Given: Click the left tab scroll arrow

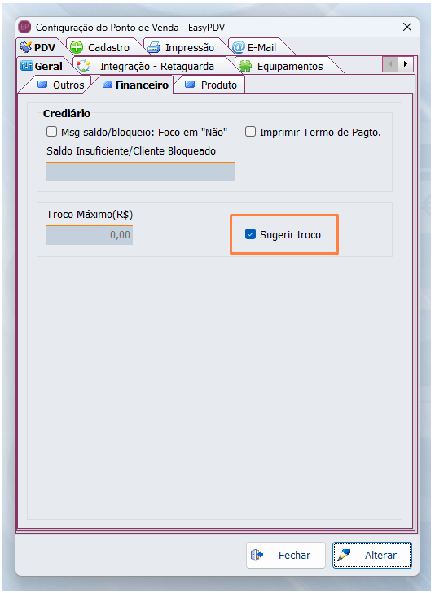Looking at the screenshot, I should click(390, 64).
